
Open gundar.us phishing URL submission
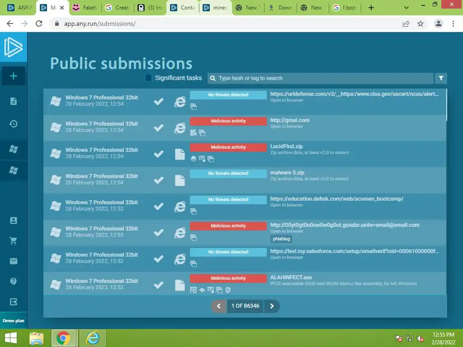point(345,225)
